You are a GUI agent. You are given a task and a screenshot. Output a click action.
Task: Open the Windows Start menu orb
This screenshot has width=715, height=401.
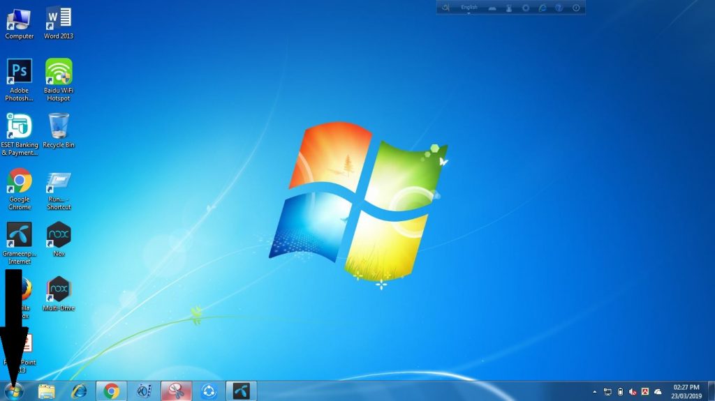[14, 391]
